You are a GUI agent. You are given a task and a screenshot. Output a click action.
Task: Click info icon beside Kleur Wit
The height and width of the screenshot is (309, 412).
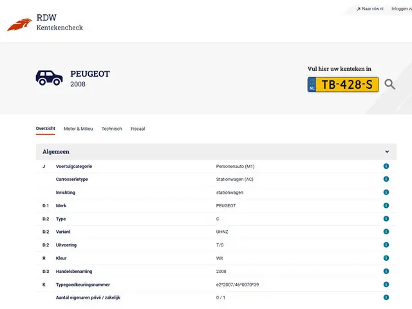386,258
